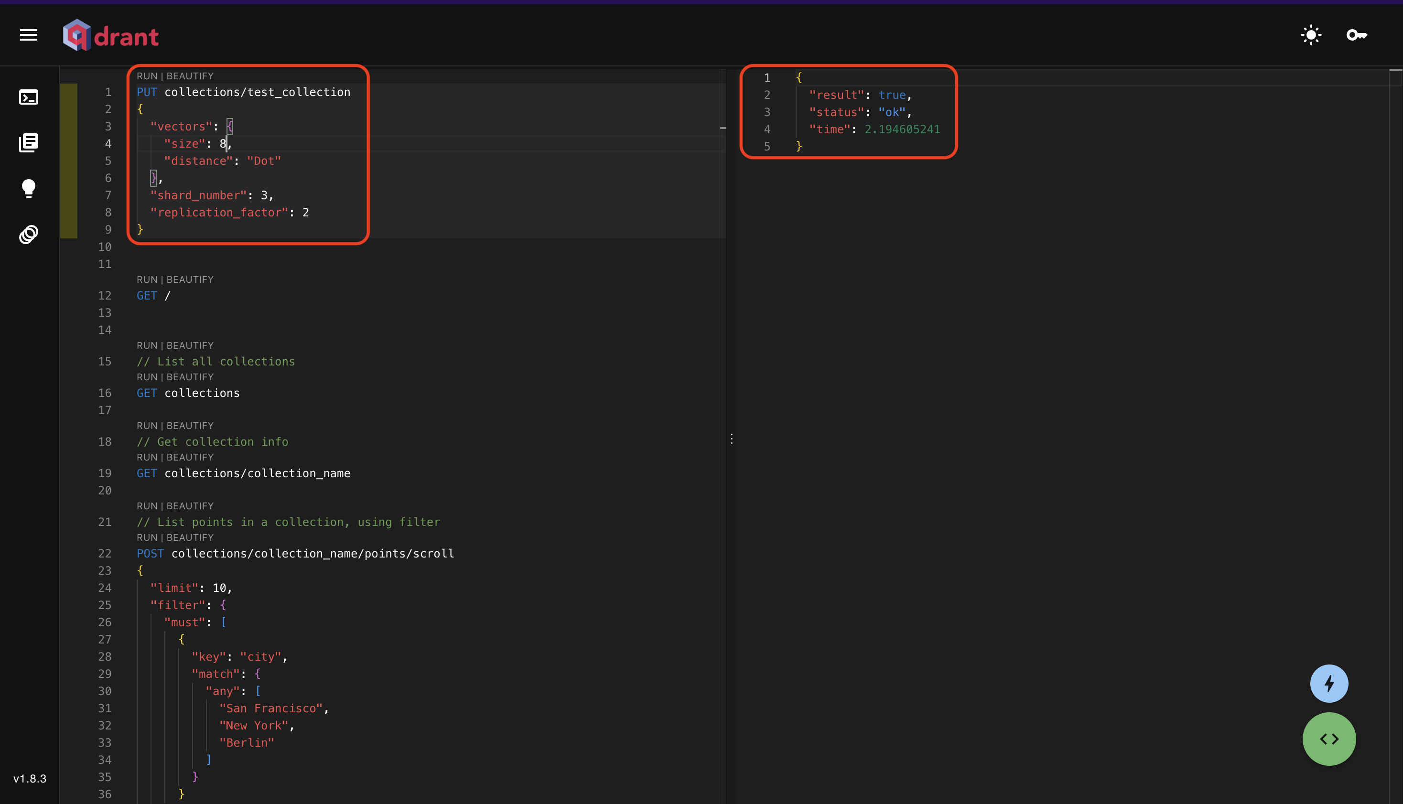Viewport: 1403px width, 804px height.
Task: Click BEAUTIFY above '// Get collection info'
Action: click(x=190, y=426)
